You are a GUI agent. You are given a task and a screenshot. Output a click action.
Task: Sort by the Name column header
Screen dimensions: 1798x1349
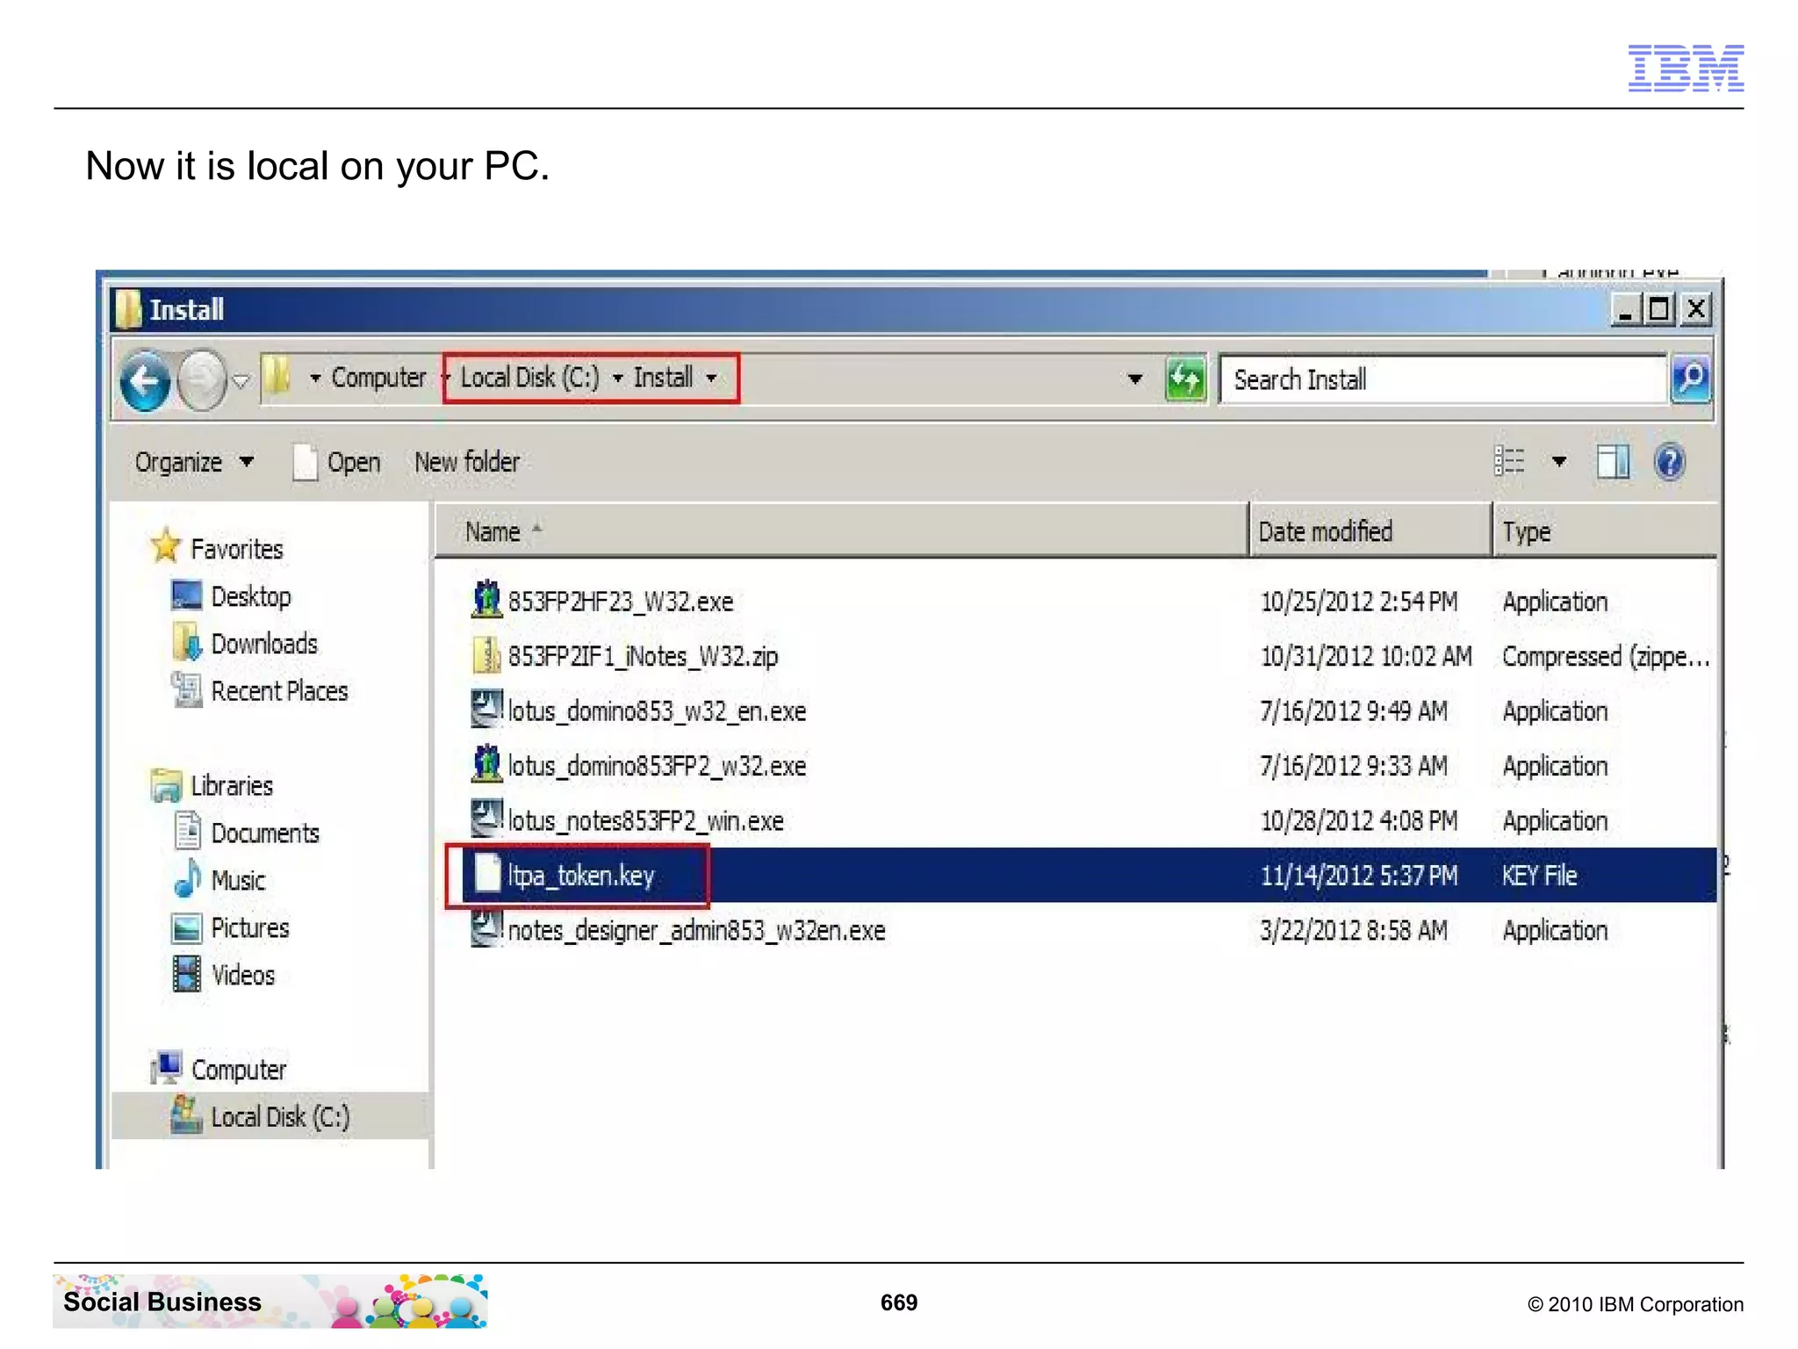click(841, 531)
